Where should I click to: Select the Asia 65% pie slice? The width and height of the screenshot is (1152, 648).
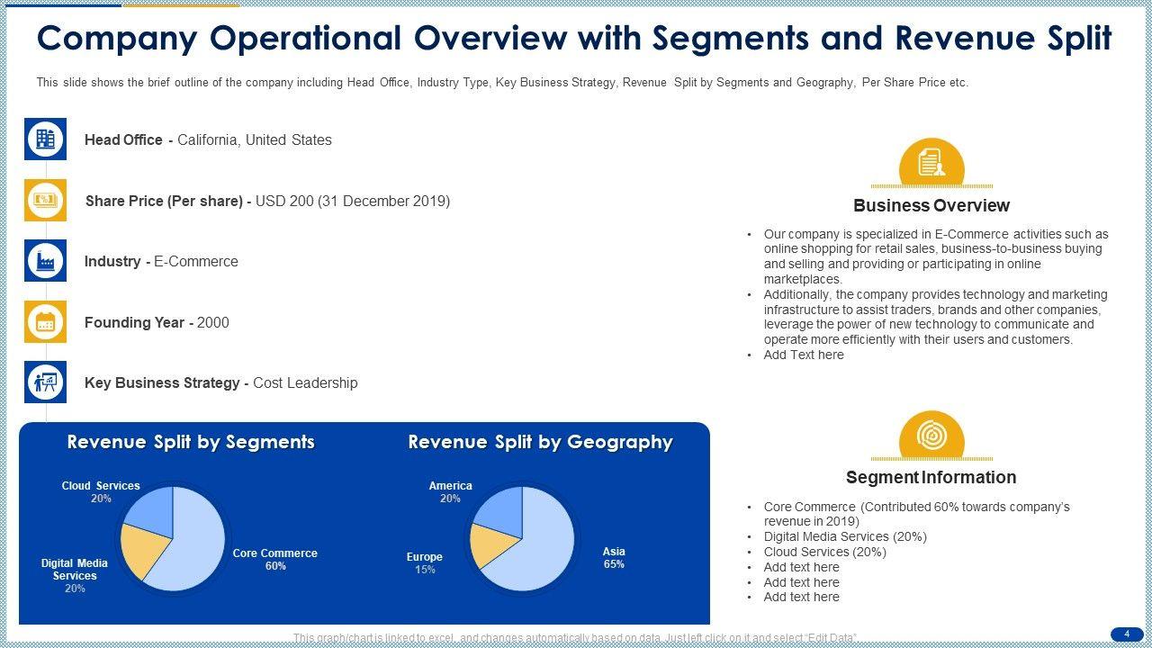point(540,549)
